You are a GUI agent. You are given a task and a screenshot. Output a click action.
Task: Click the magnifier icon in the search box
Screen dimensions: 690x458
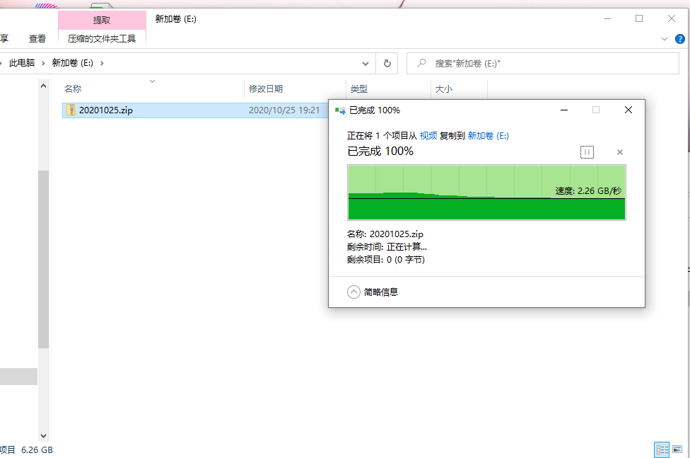[422, 63]
